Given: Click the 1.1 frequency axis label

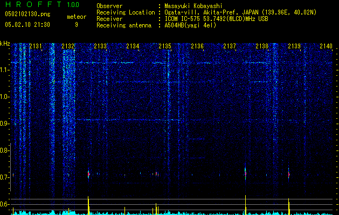Looking at the screenshot, I should coord(4,70).
